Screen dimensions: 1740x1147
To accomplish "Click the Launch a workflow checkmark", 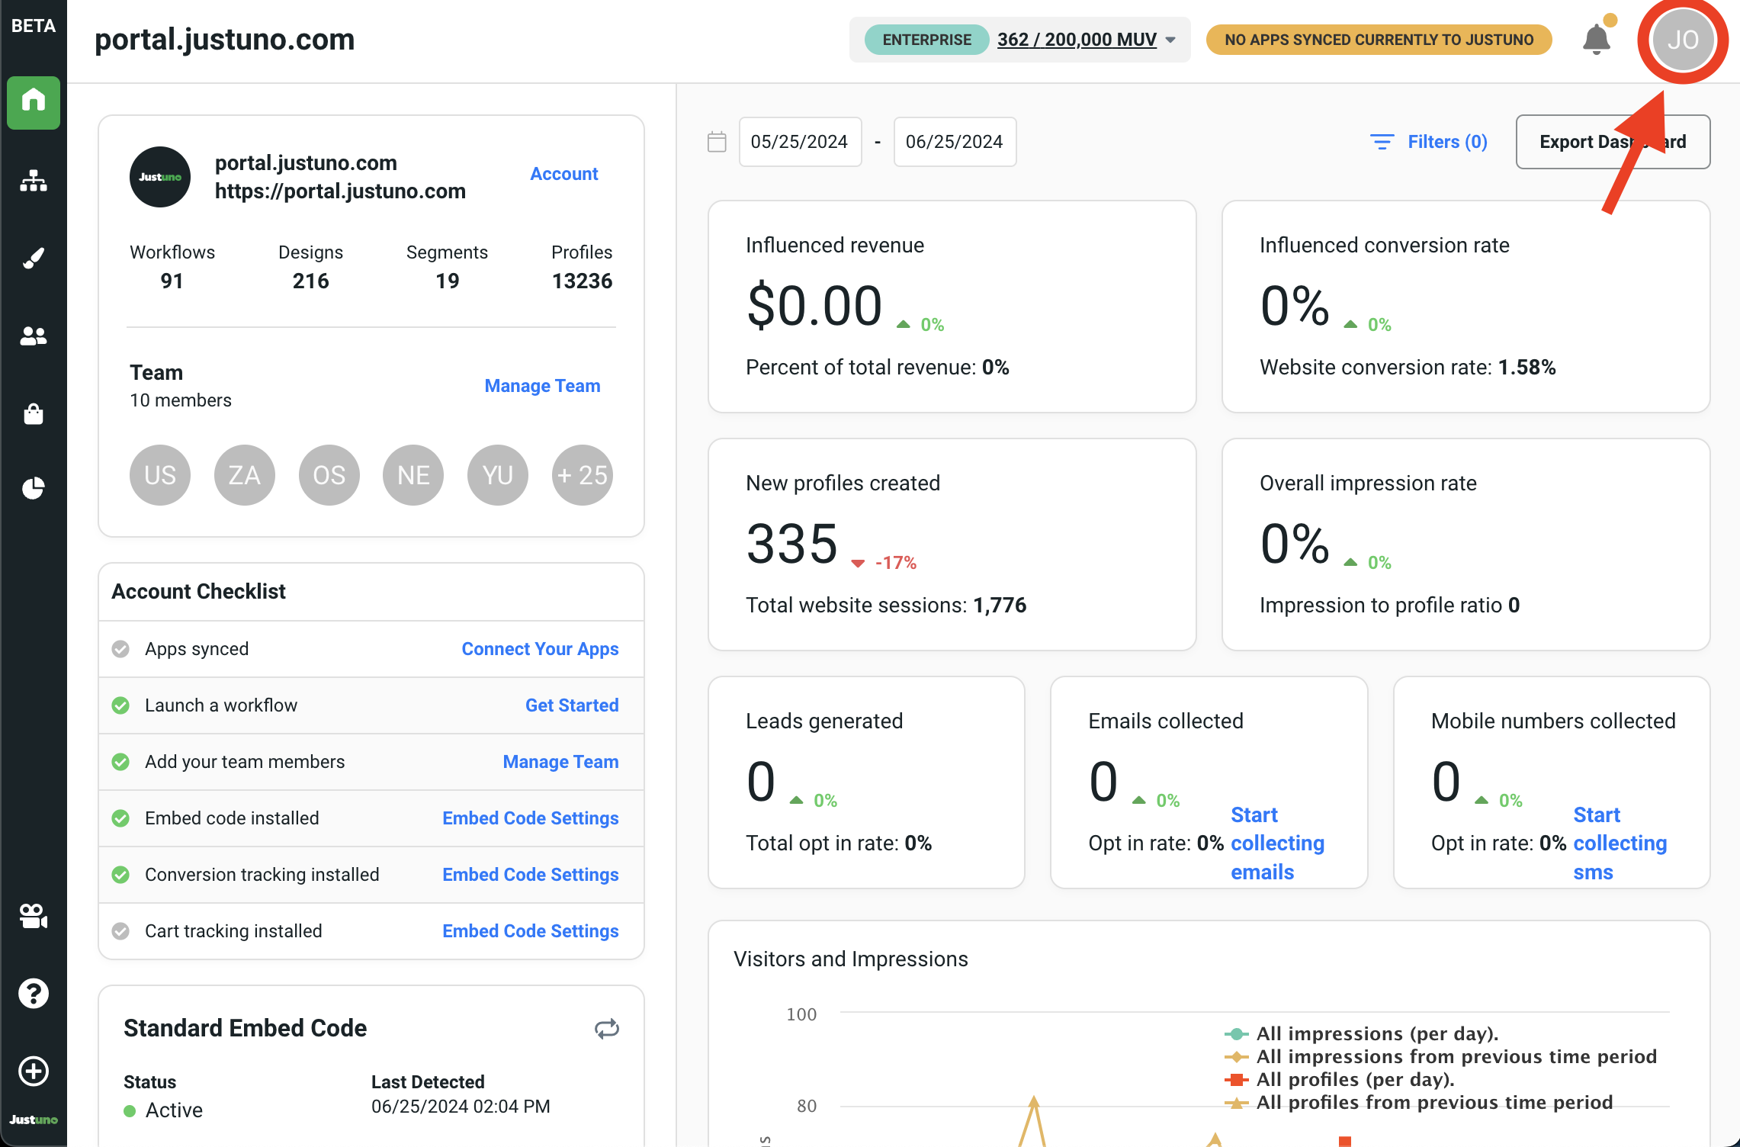I will 120,705.
